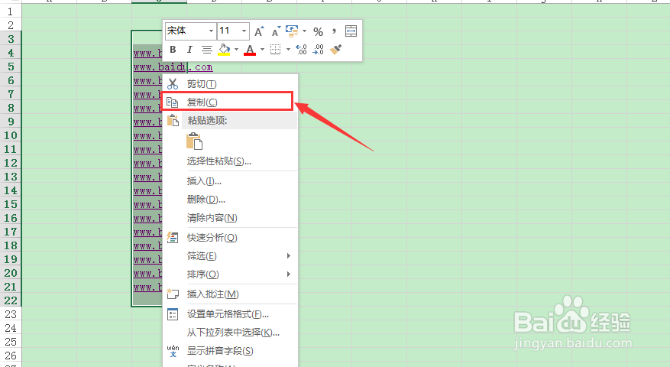Click the paste option clipboard icon
The height and width of the screenshot is (367, 670).
coord(194,141)
